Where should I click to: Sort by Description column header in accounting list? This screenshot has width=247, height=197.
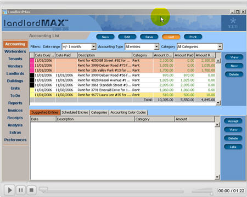click(104, 55)
